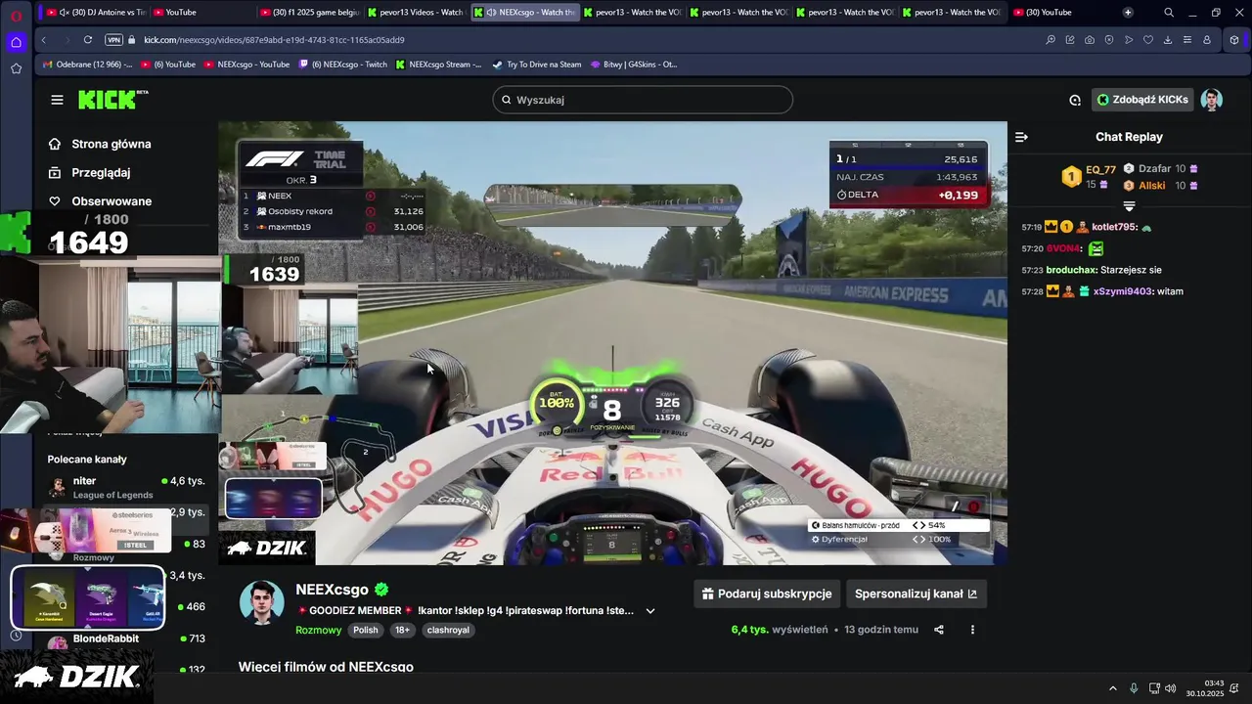Open the user profile avatar menu
Image resolution: width=1252 pixels, height=704 pixels.
(1212, 100)
